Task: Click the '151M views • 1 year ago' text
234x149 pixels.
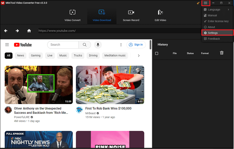Action: point(100,117)
